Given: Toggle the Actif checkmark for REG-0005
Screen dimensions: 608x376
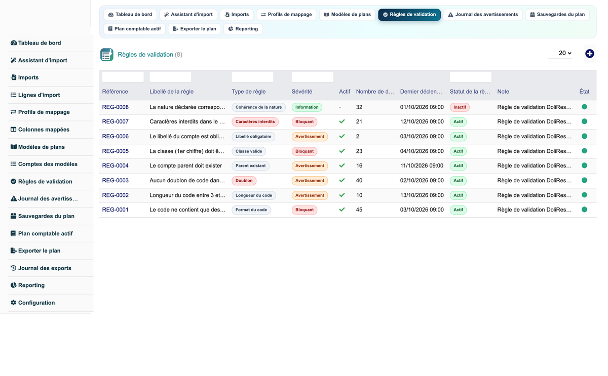Looking at the screenshot, I should [342, 151].
